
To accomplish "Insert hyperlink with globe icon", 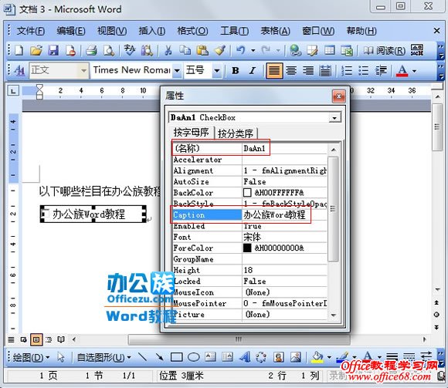I will coord(295,50).
